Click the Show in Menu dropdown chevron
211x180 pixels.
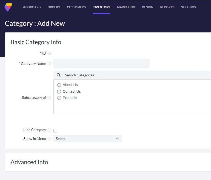point(117,138)
